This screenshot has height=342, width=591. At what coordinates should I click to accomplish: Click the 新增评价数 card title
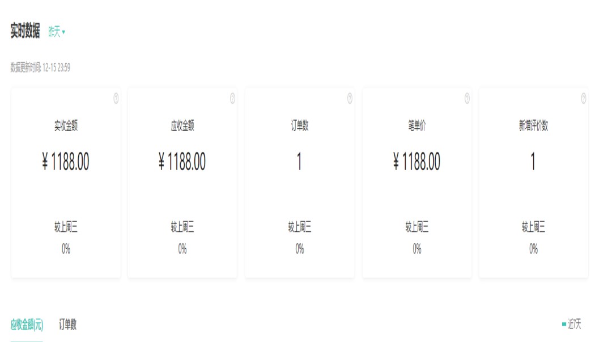533,126
